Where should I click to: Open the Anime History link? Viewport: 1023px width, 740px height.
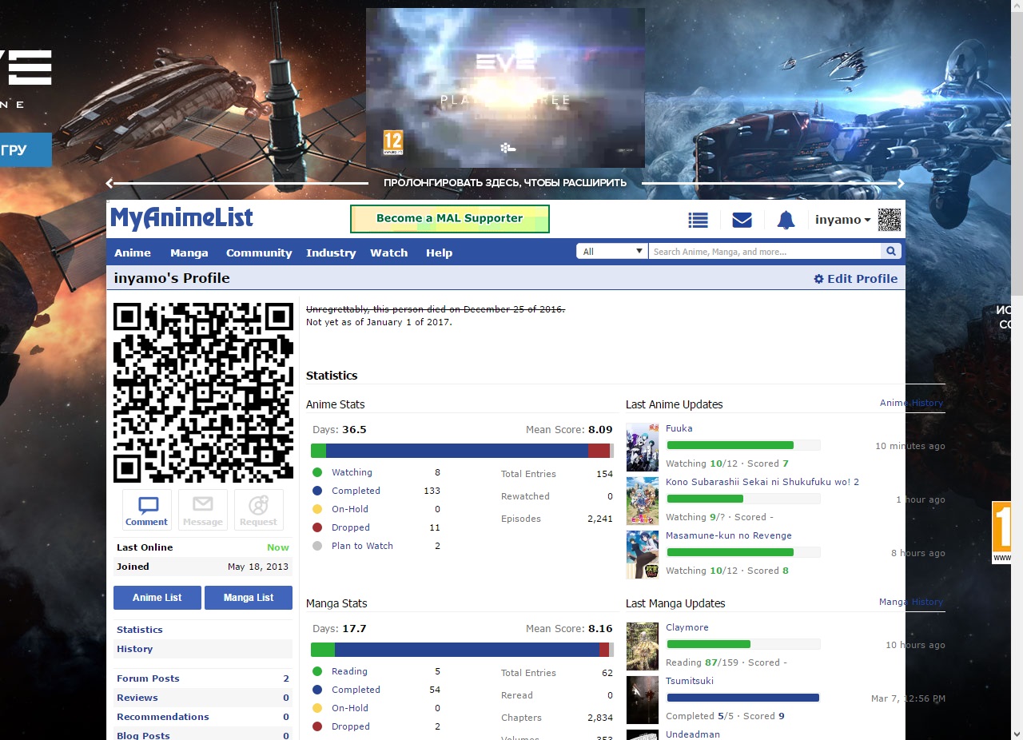tap(911, 404)
